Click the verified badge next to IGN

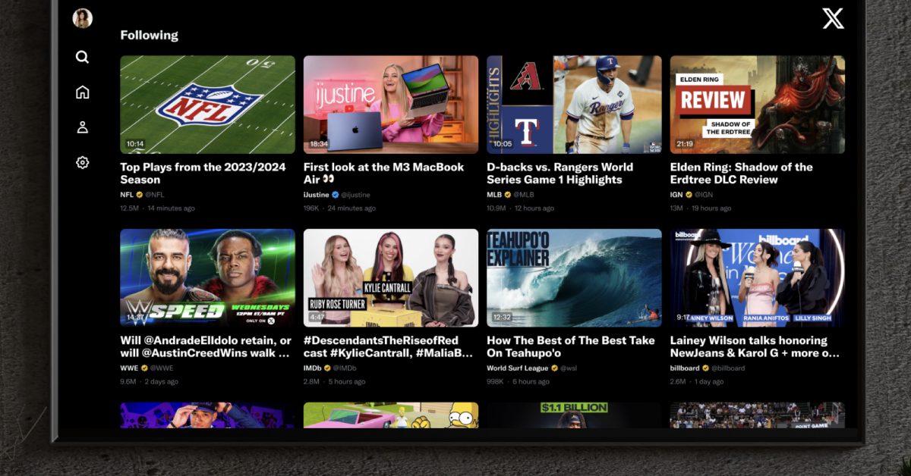[x=689, y=195]
